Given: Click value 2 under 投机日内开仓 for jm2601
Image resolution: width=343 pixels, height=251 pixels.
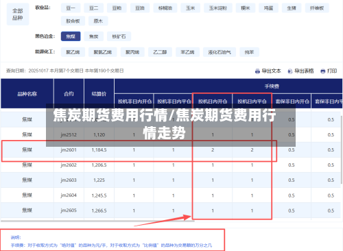Looking at the screenshot, I should 213,150.
